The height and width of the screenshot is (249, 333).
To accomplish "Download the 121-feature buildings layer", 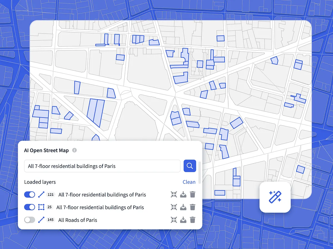I will pyautogui.click(x=183, y=194).
